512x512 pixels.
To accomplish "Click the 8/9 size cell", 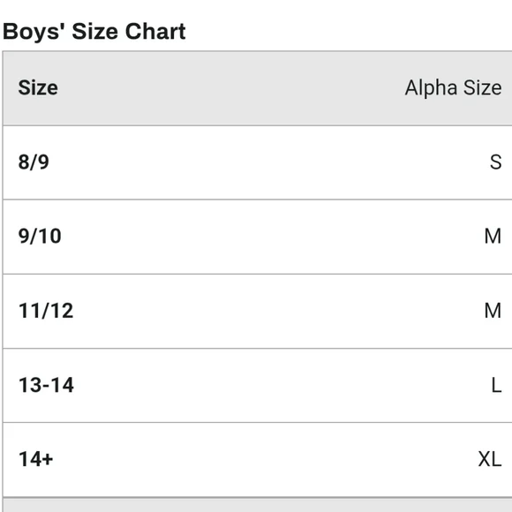I will [x=34, y=162].
